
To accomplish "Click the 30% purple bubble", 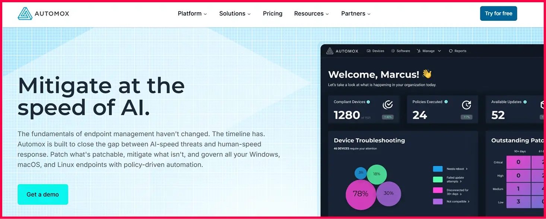I will pos(388,193).
